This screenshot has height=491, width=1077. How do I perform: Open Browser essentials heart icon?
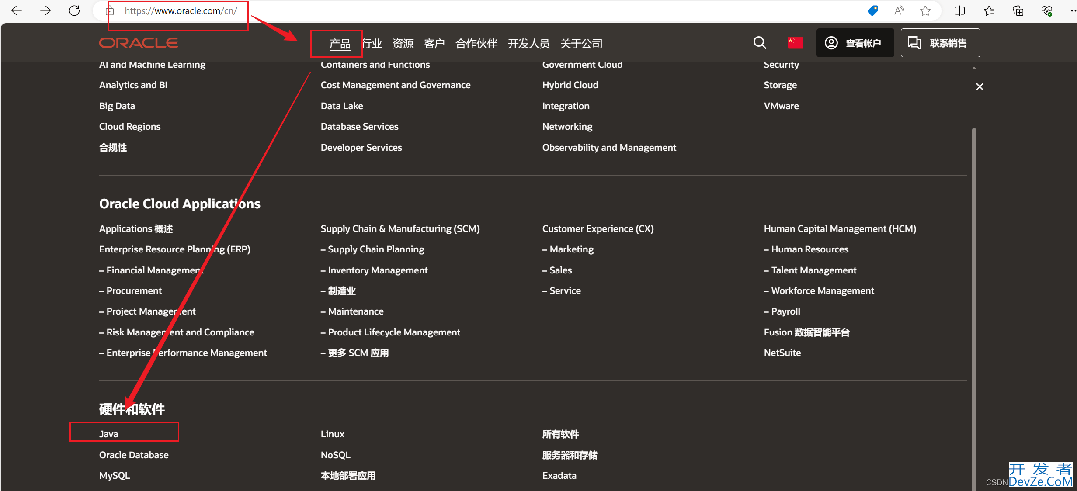pos(1047,10)
